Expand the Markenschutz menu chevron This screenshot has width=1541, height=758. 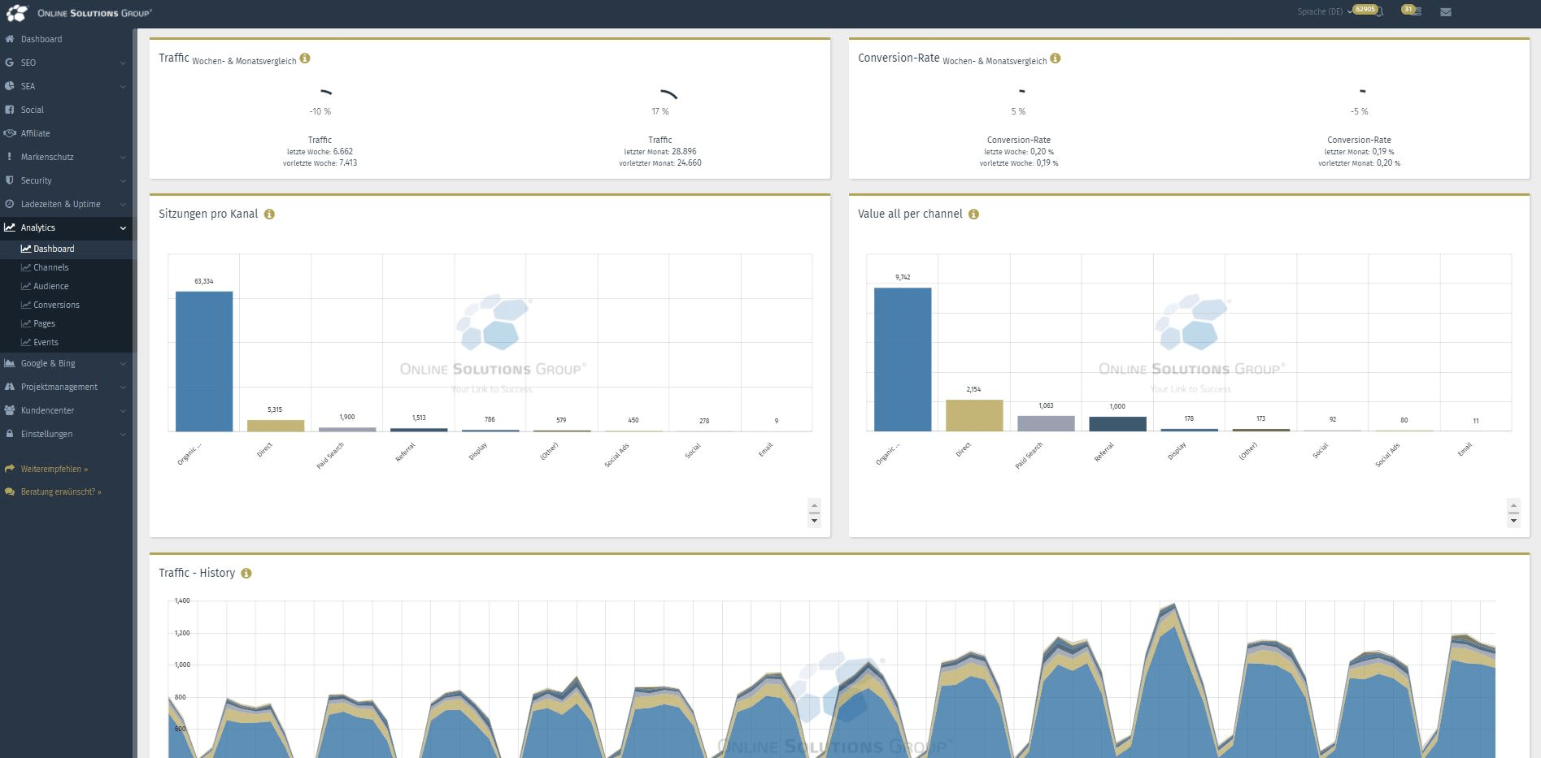click(123, 157)
